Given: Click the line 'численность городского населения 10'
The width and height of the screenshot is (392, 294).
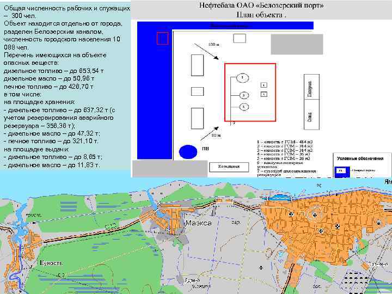Looking at the screenshot, I should tap(62, 40).
